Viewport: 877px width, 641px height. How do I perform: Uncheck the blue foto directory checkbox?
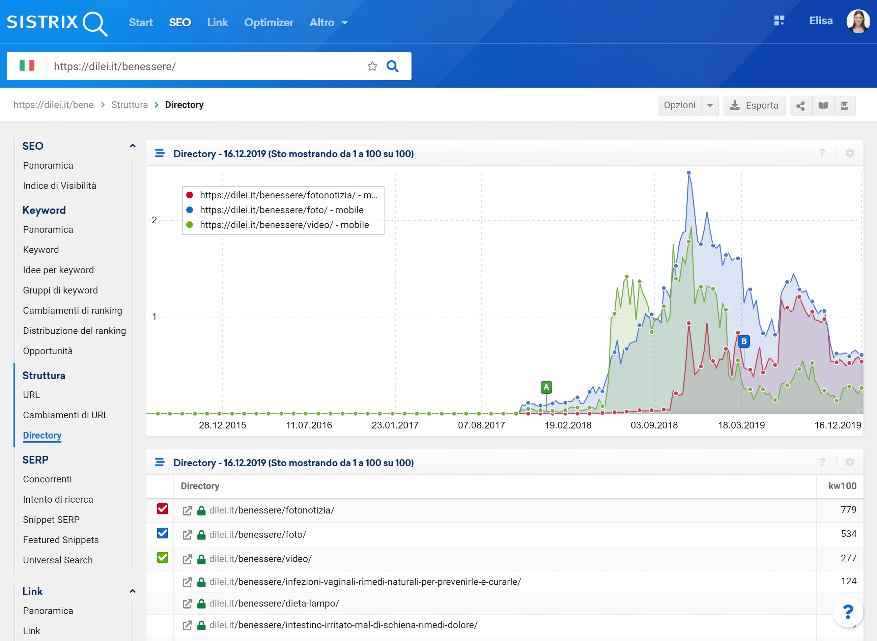[163, 533]
